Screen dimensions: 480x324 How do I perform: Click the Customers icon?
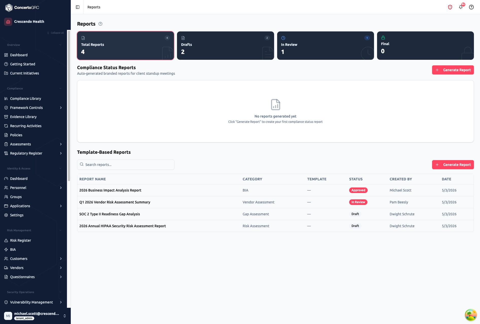pyautogui.click(x=6, y=259)
